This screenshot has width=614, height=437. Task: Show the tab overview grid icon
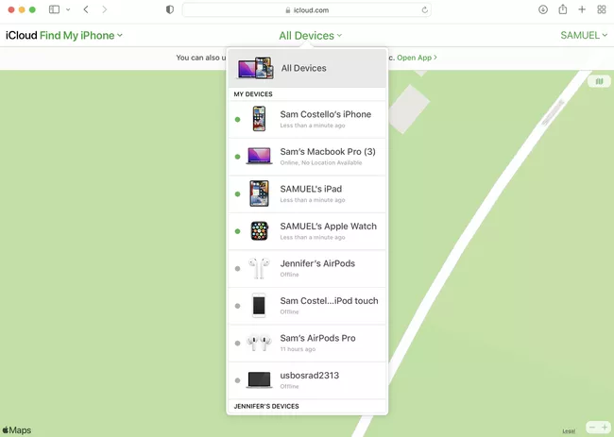tap(602, 9)
